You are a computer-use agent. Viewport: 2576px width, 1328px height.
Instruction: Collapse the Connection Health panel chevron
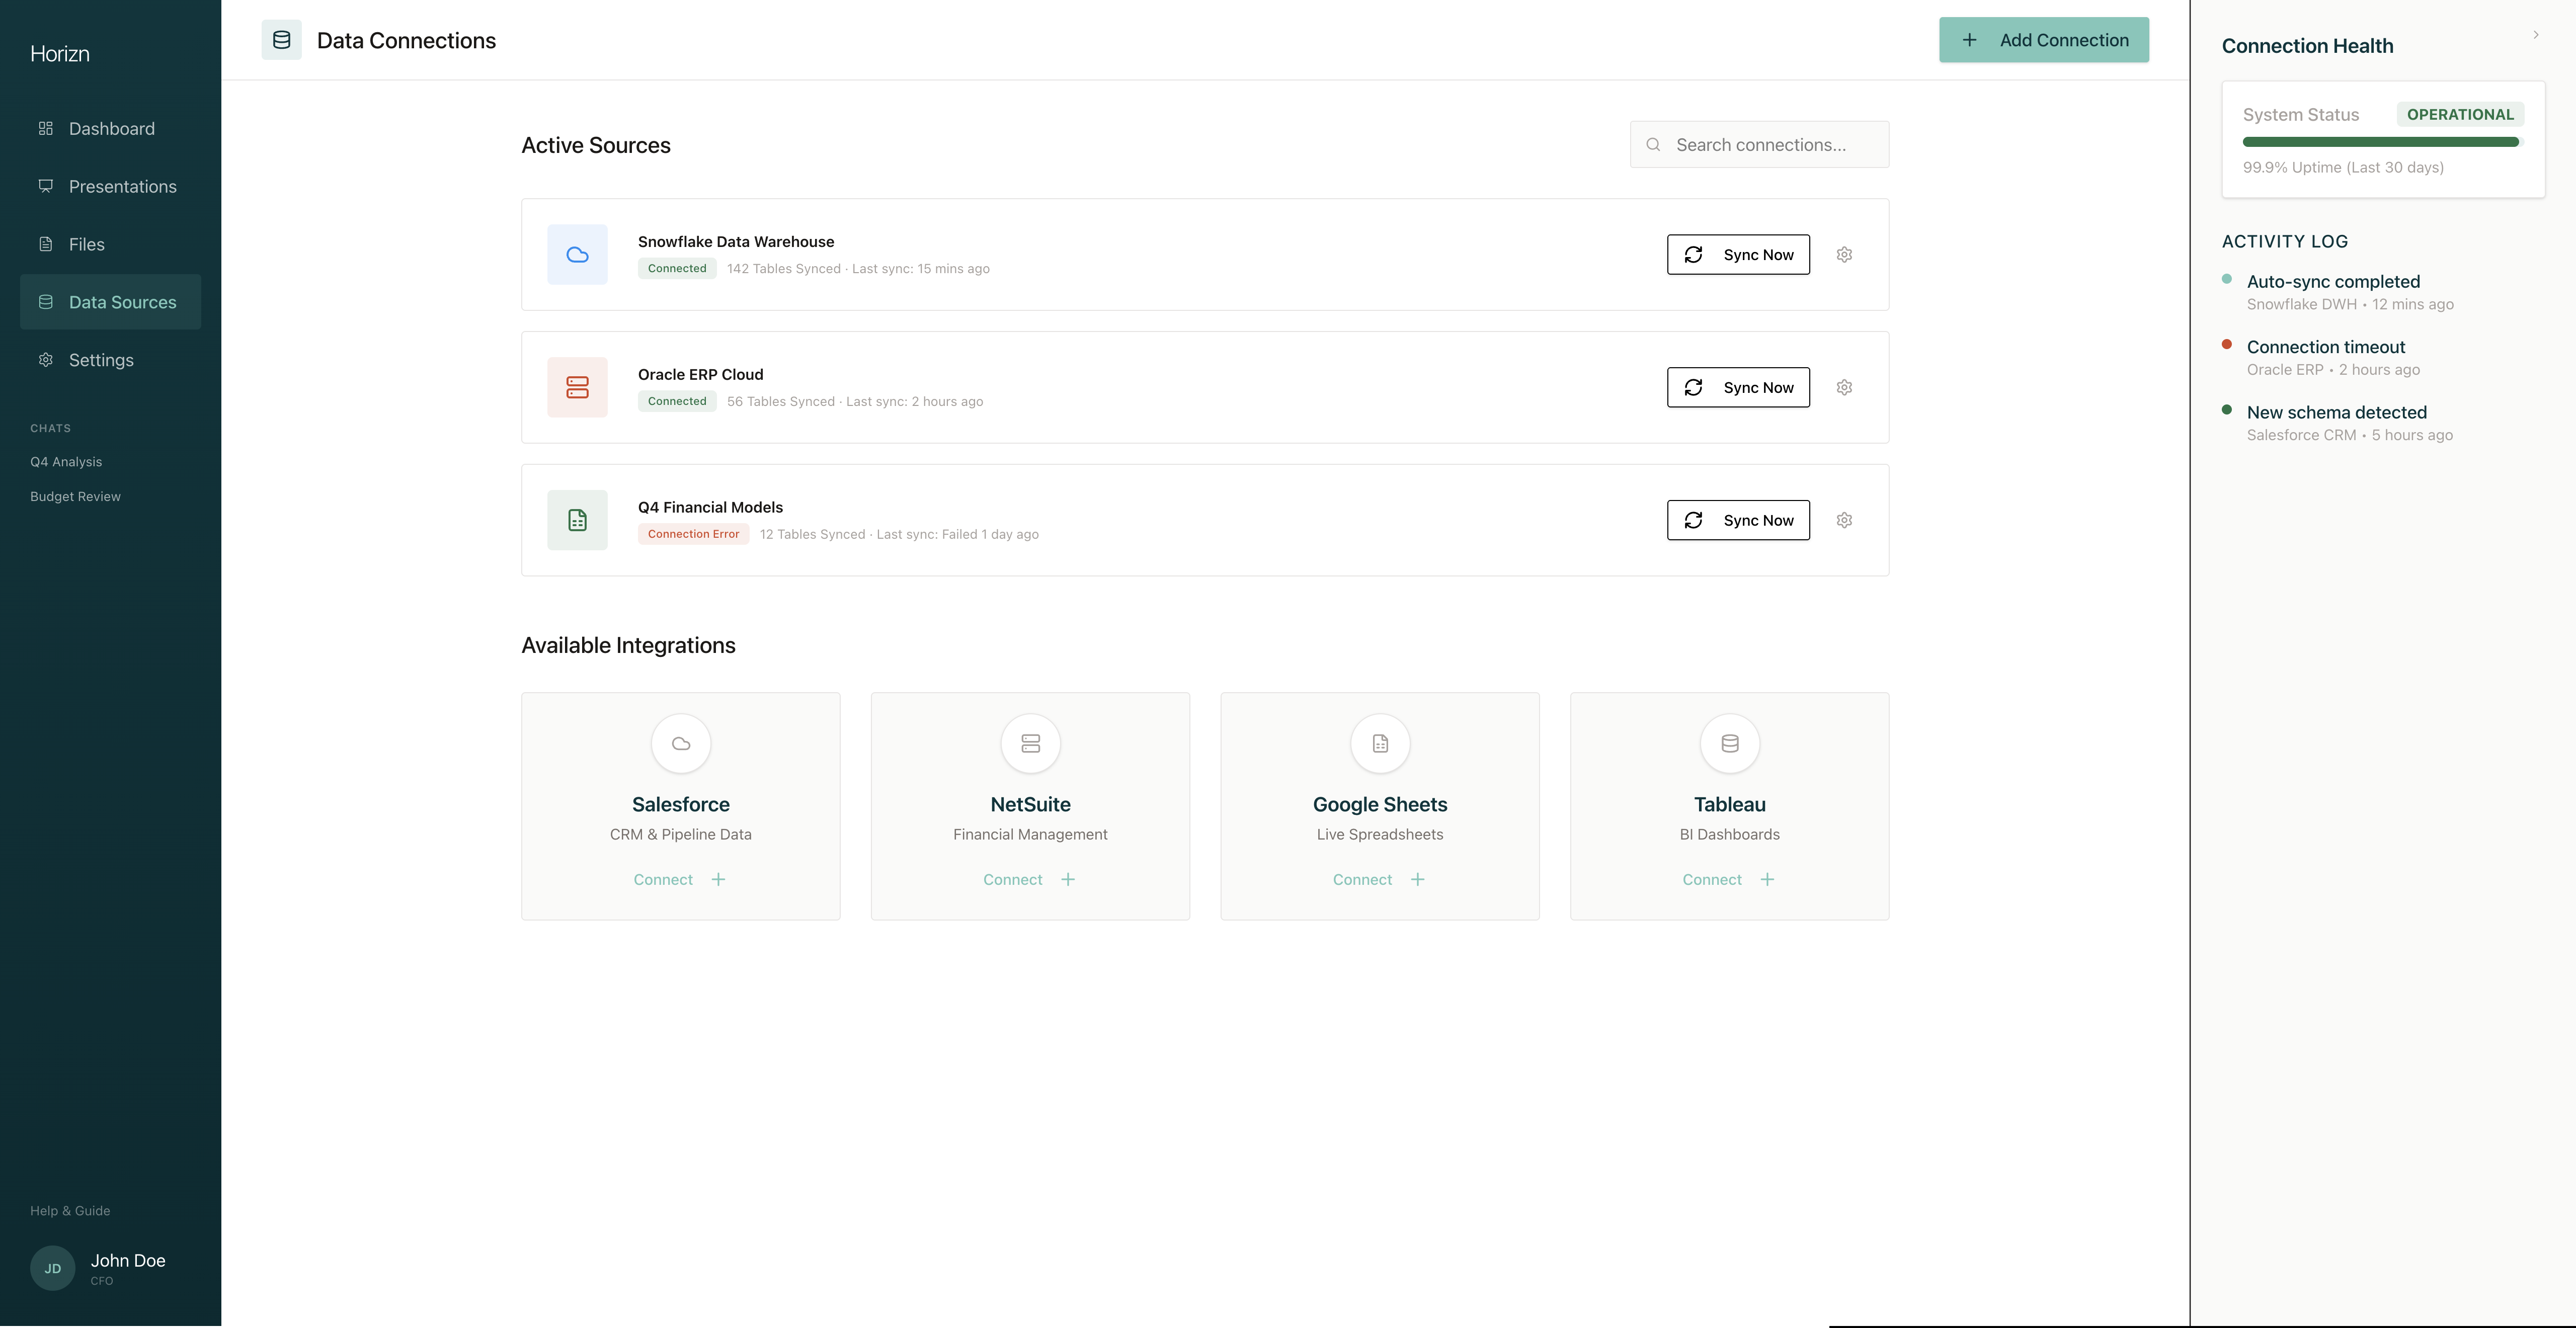[2536, 34]
